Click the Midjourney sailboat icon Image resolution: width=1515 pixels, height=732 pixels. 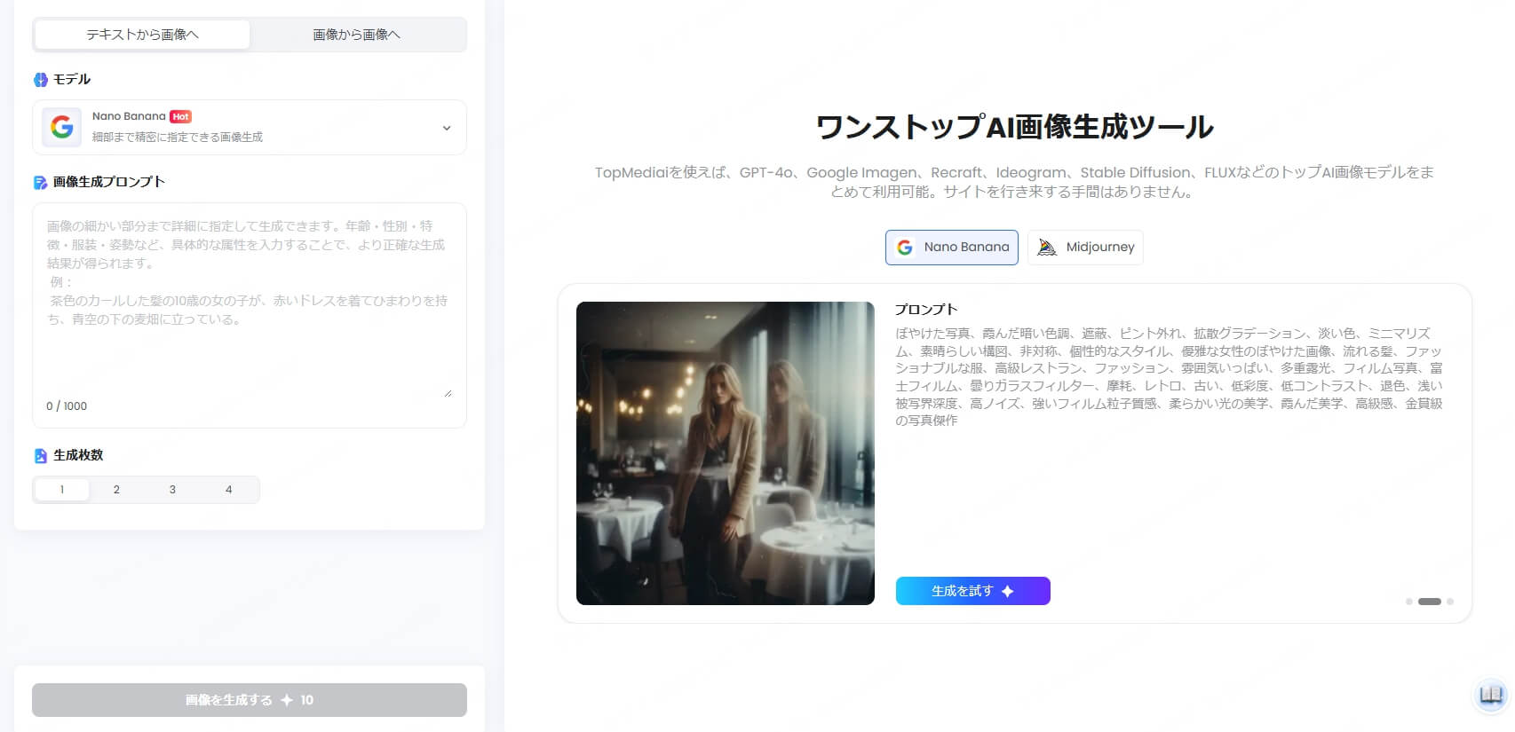1047,248
